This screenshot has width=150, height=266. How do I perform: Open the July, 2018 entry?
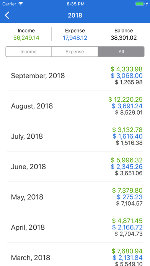(x=75, y=136)
